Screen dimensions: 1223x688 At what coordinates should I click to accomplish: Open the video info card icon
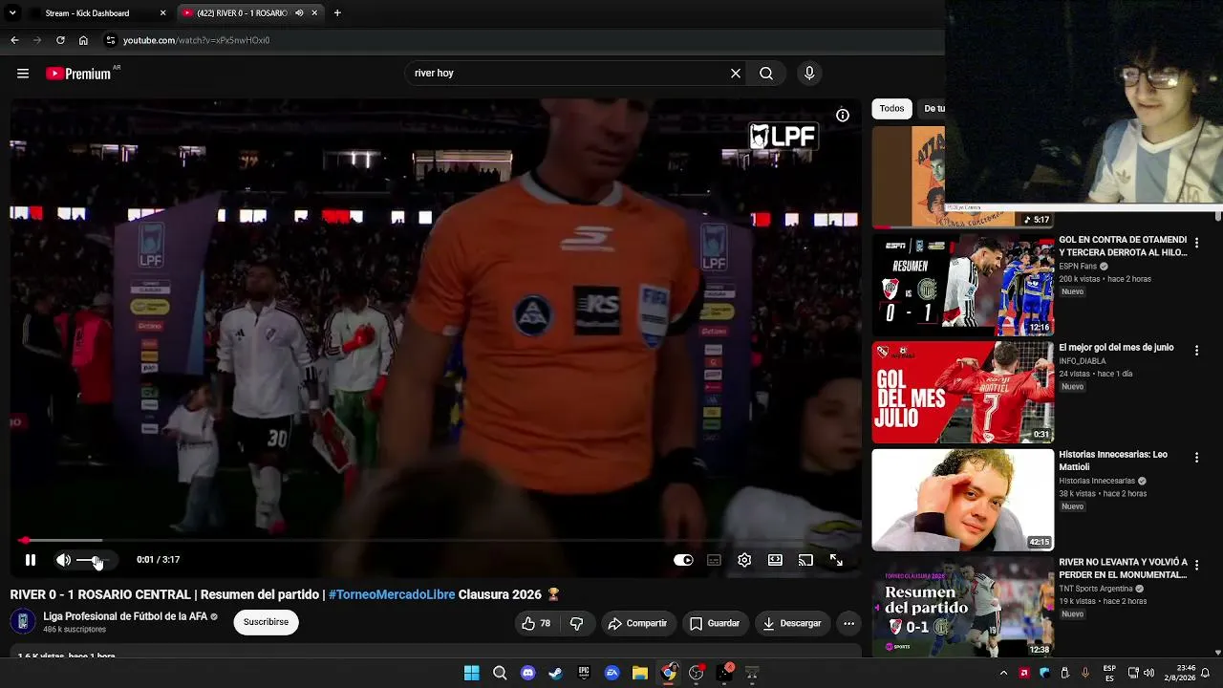tap(843, 116)
